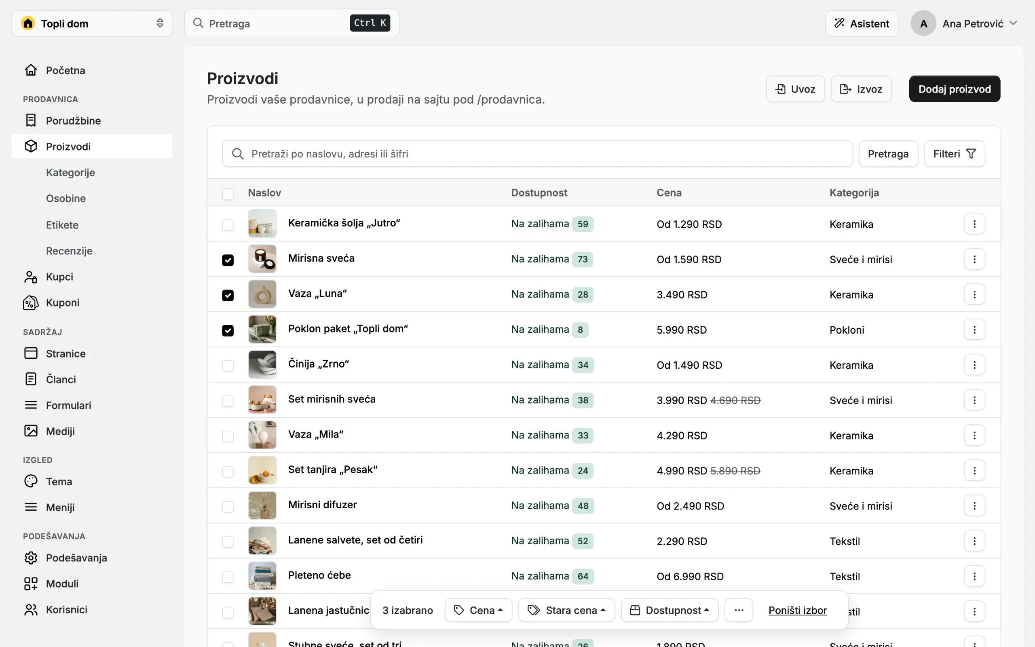Uncheck the Vaza „Luna“ checkbox
This screenshot has height=647, width=1035.
click(x=228, y=295)
